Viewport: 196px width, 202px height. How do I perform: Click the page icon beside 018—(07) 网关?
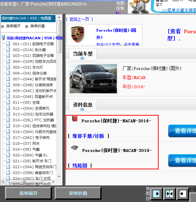pyautogui.click(x=8, y=143)
